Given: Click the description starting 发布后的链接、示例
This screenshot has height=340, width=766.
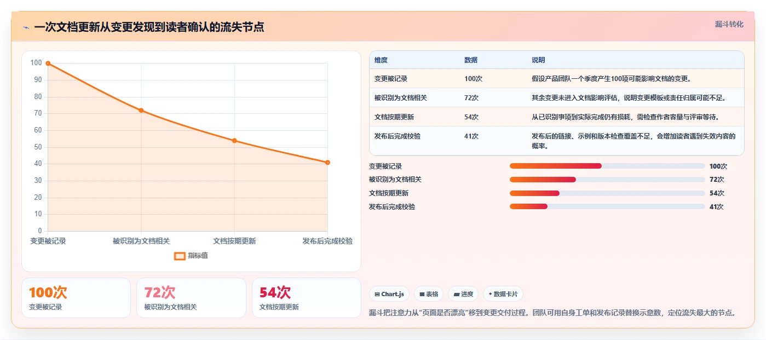Looking at the screenshot, I should point(634,141).
